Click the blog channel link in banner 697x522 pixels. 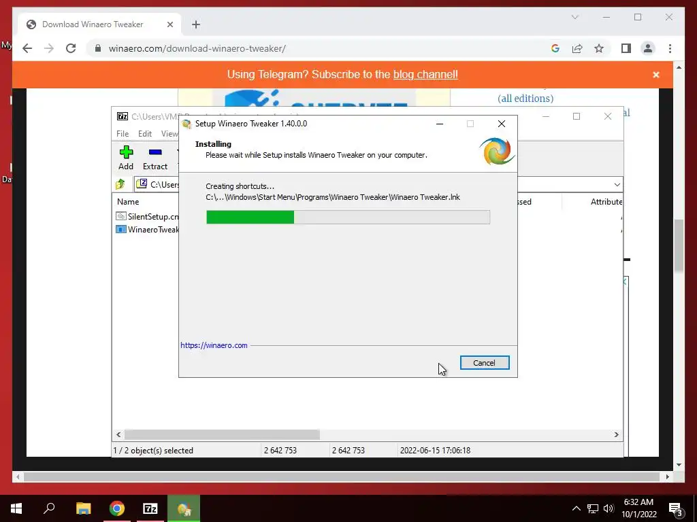(x=425, y=75)
